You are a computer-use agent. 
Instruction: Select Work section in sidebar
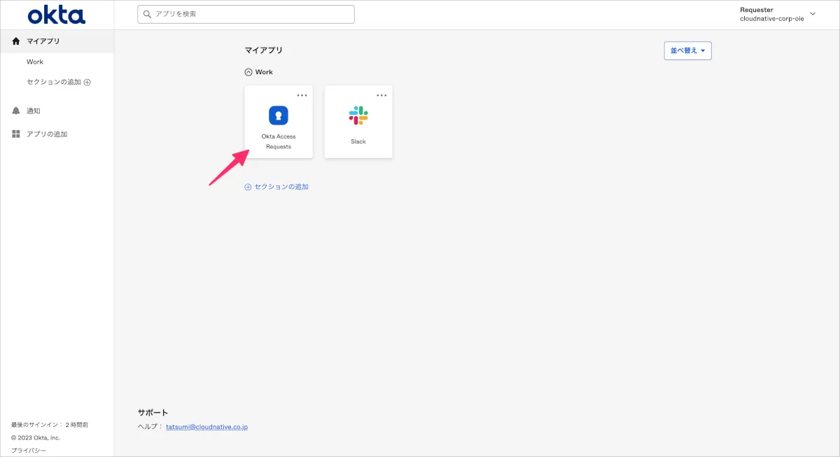coord(35,62)
